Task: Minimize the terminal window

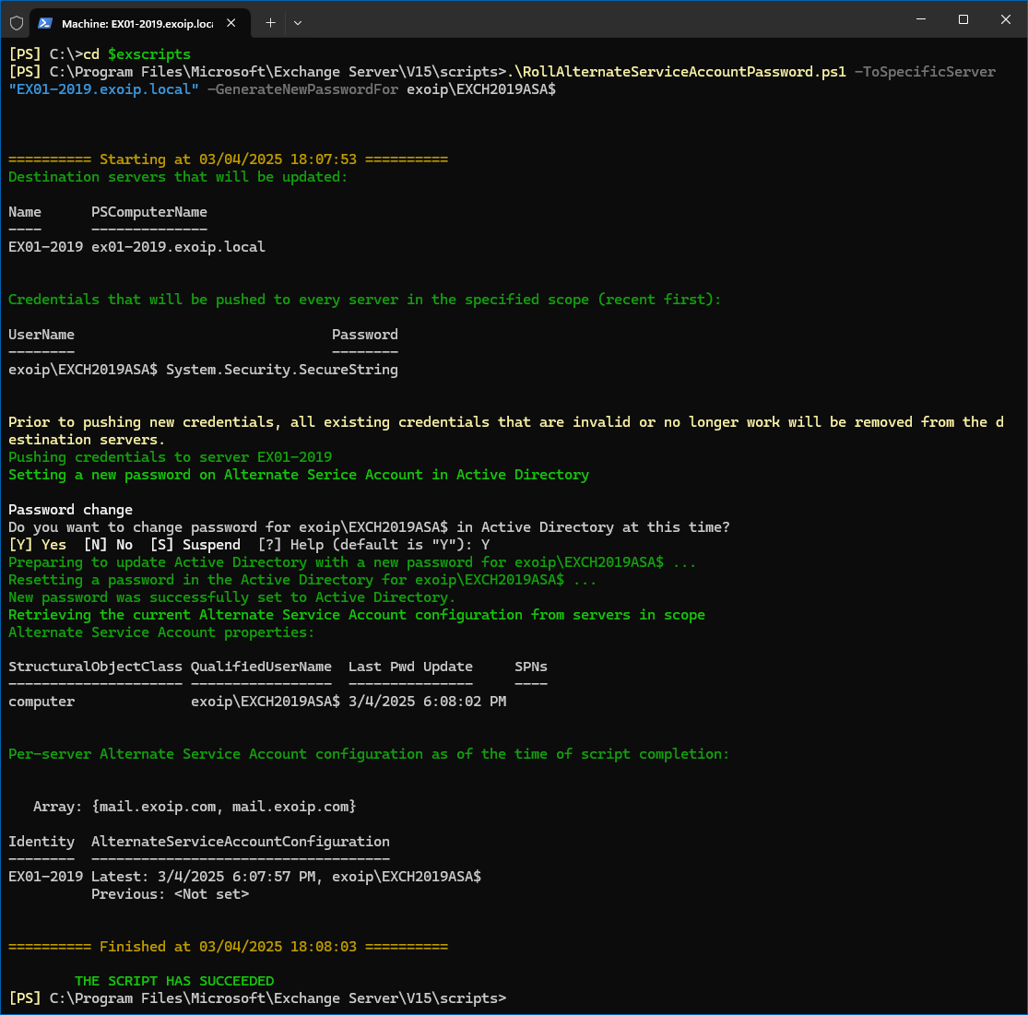Action: [920, 19]
